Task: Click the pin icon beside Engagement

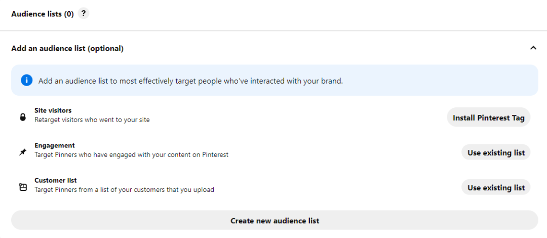Action: click(x=22, y=152)
